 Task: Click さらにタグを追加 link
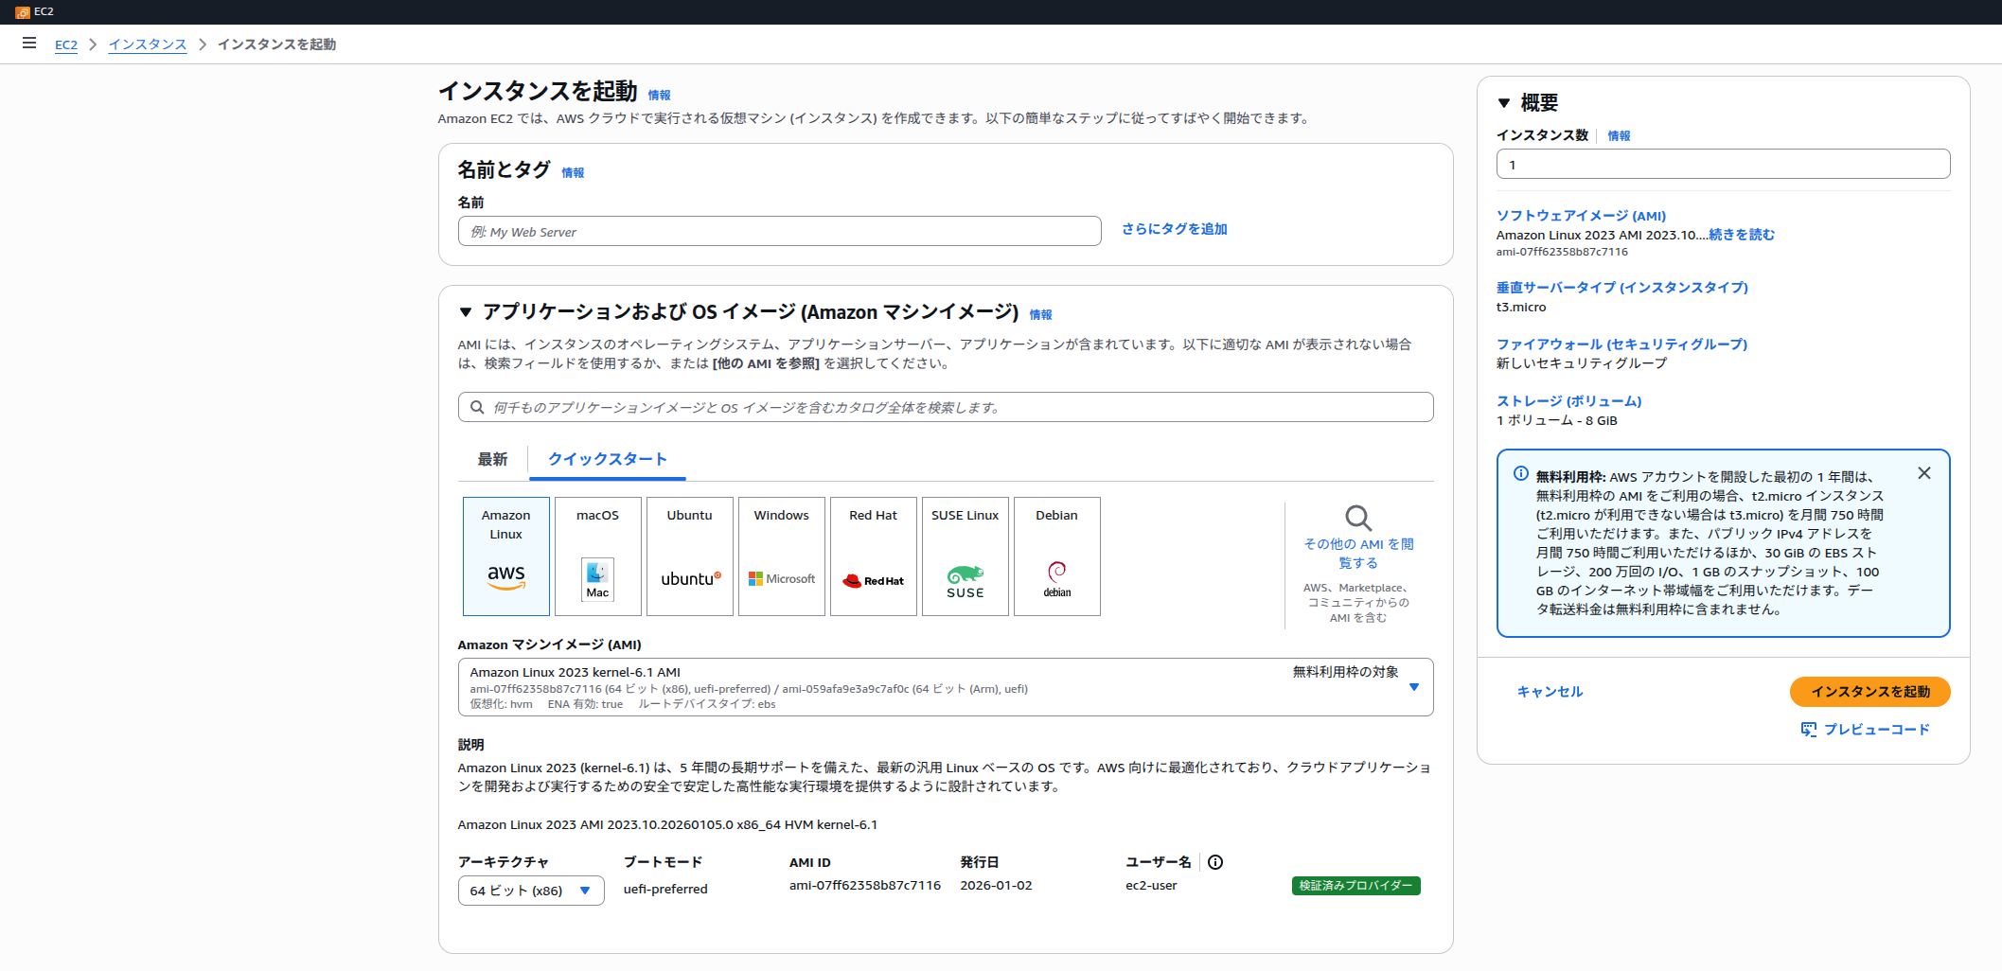click(x=1174, y=229)
